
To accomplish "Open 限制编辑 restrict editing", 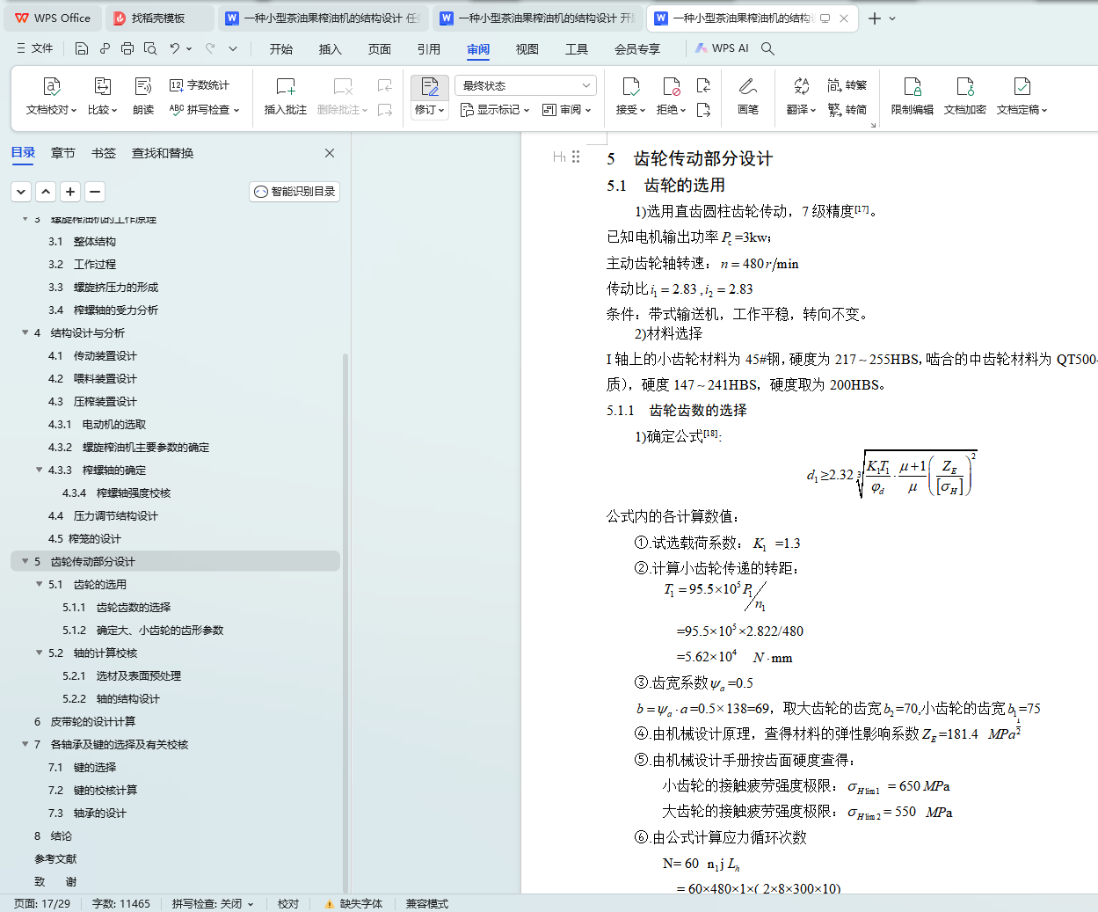I will 913,97.
